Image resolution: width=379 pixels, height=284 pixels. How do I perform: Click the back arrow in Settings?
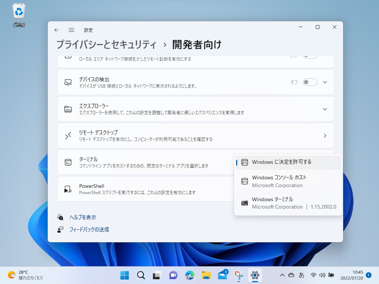point(56,30)
